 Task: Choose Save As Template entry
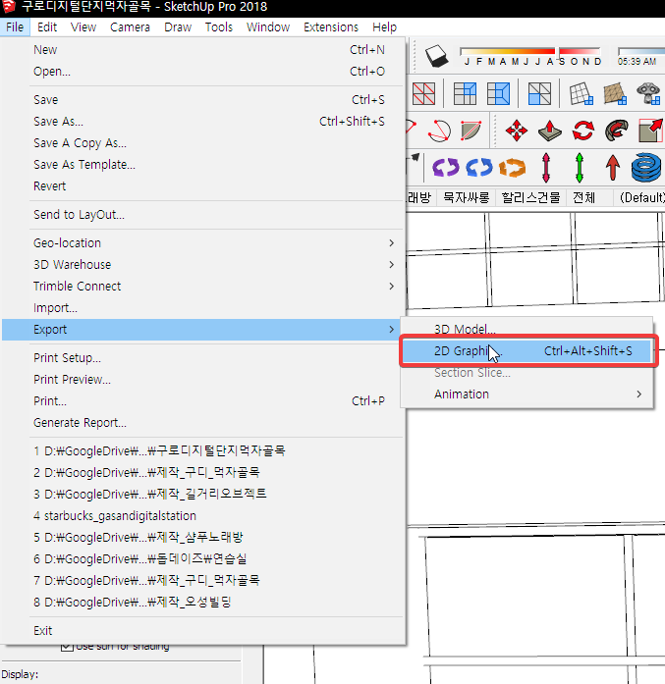point(203,165)
